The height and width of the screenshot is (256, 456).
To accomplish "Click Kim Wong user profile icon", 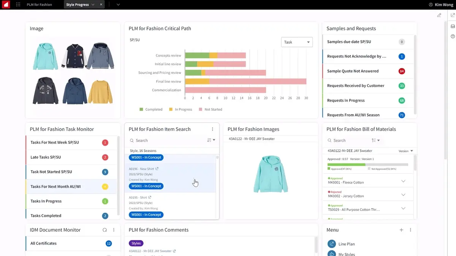I will [x=431, y=5].
